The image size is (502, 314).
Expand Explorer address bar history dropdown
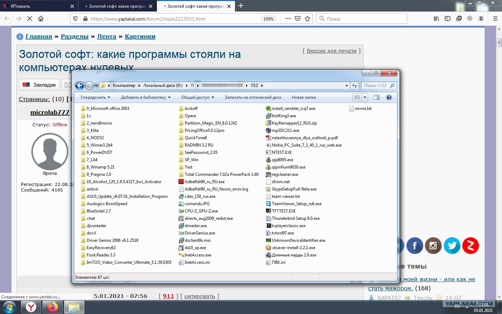click(x=347, y=85)
